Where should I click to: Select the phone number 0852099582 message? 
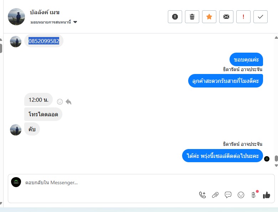coord(44,41)
